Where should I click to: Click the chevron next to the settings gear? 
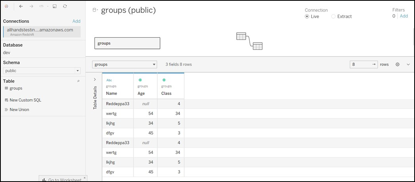pos(408,64)
